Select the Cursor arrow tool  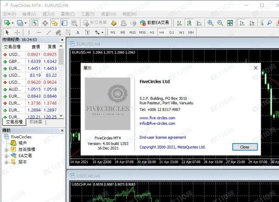pos(7,32)
